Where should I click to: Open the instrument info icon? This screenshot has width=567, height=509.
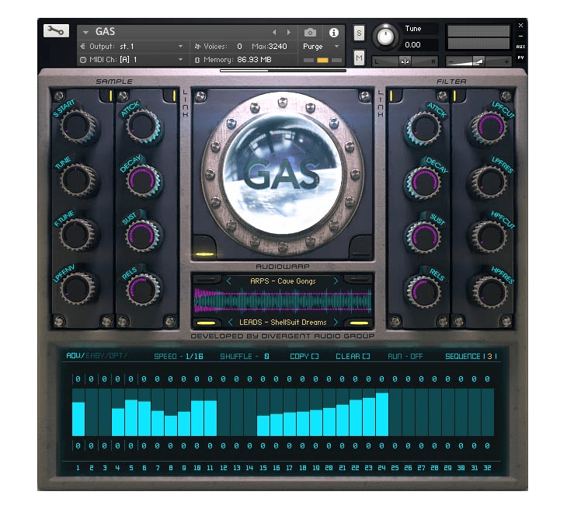(334, 33)
